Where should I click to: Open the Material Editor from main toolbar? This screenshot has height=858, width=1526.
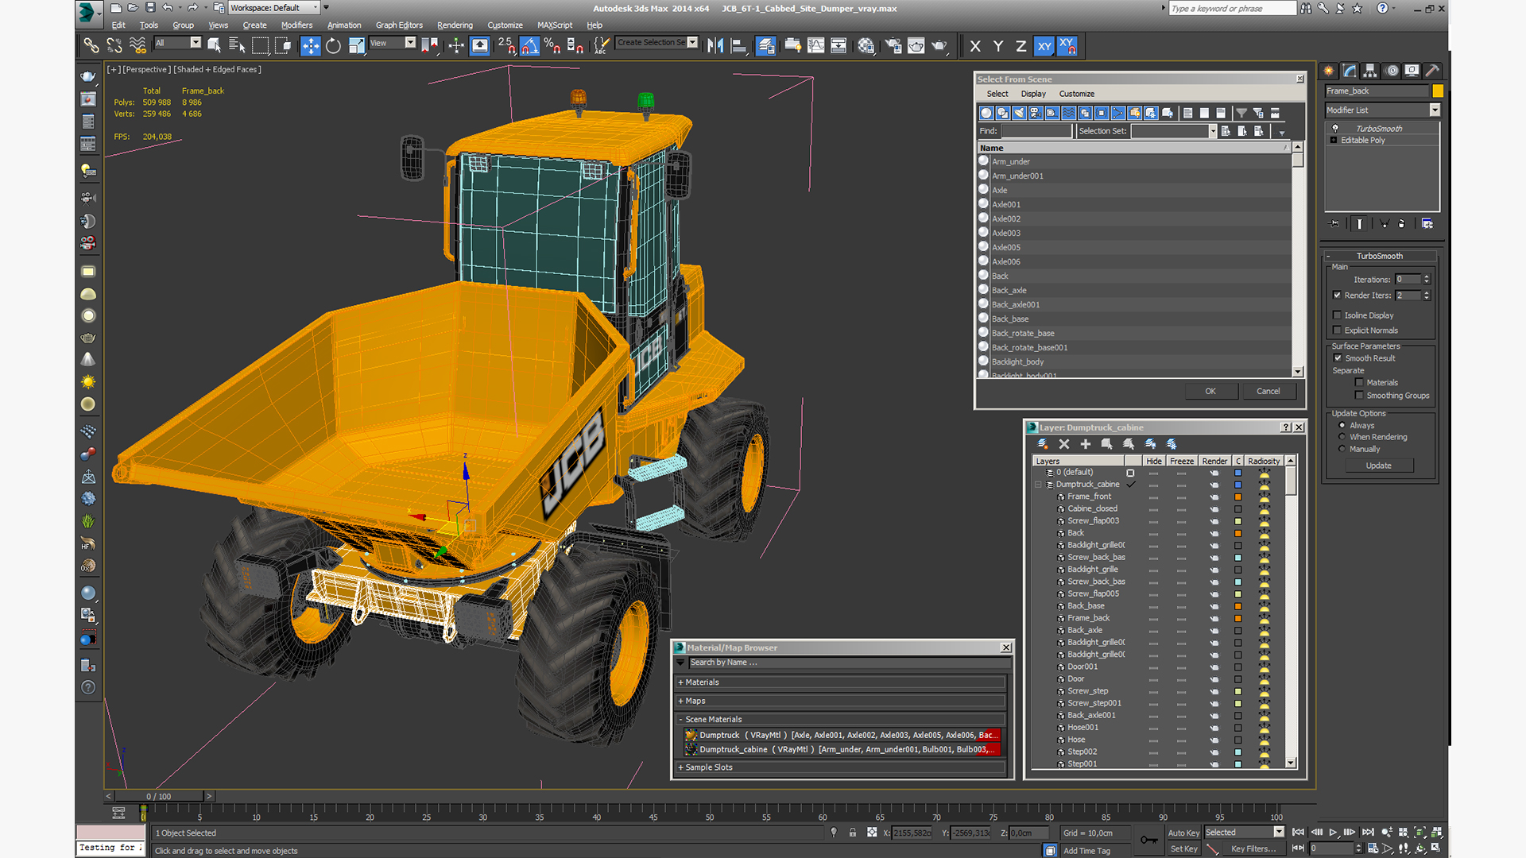(x=866, y=46)
